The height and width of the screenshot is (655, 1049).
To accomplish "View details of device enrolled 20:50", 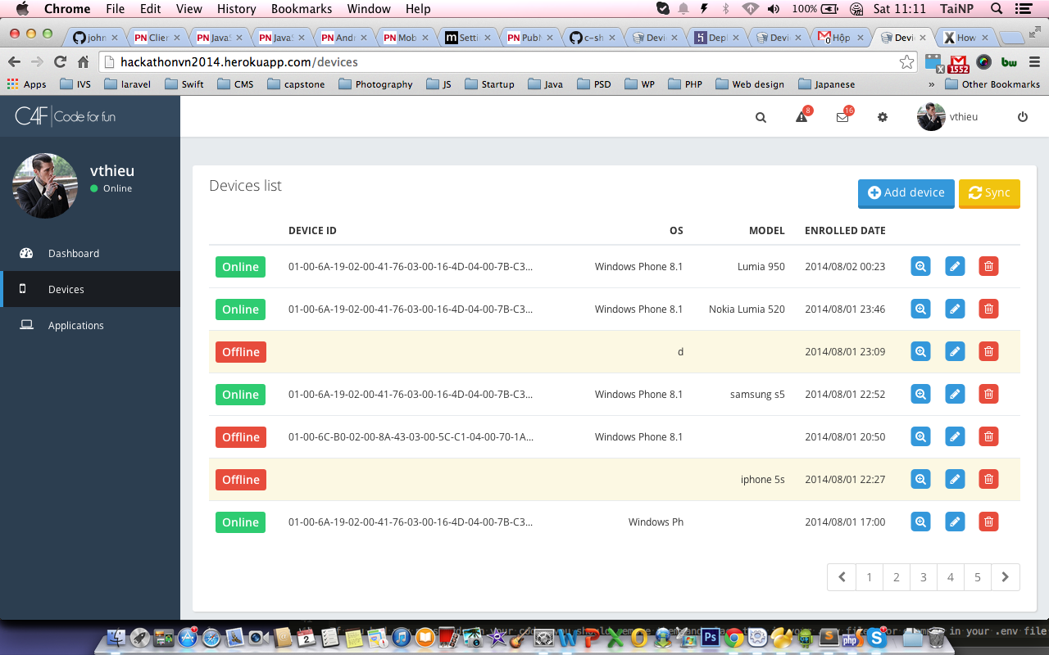I will pos(921,436).
